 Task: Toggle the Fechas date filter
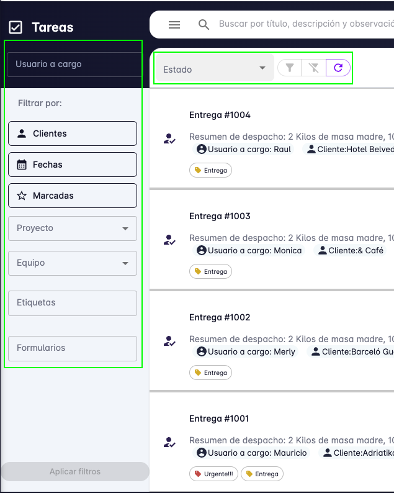point(73,165)
